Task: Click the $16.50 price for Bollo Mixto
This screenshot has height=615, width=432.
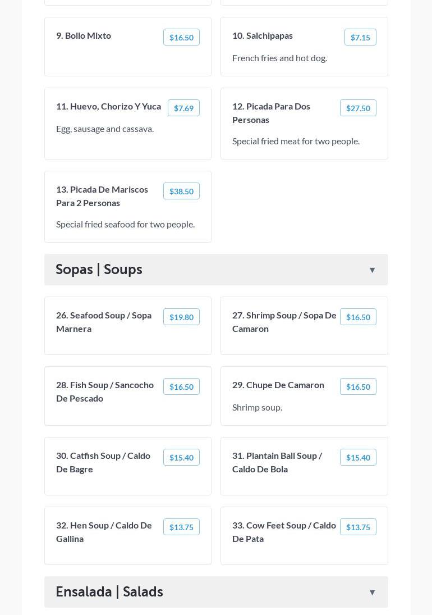Action: tap(181, 38)
